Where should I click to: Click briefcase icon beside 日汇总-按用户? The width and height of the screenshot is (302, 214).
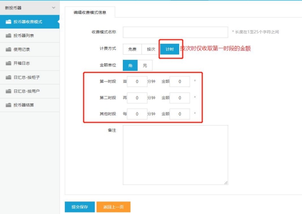[x=9, y=91]
